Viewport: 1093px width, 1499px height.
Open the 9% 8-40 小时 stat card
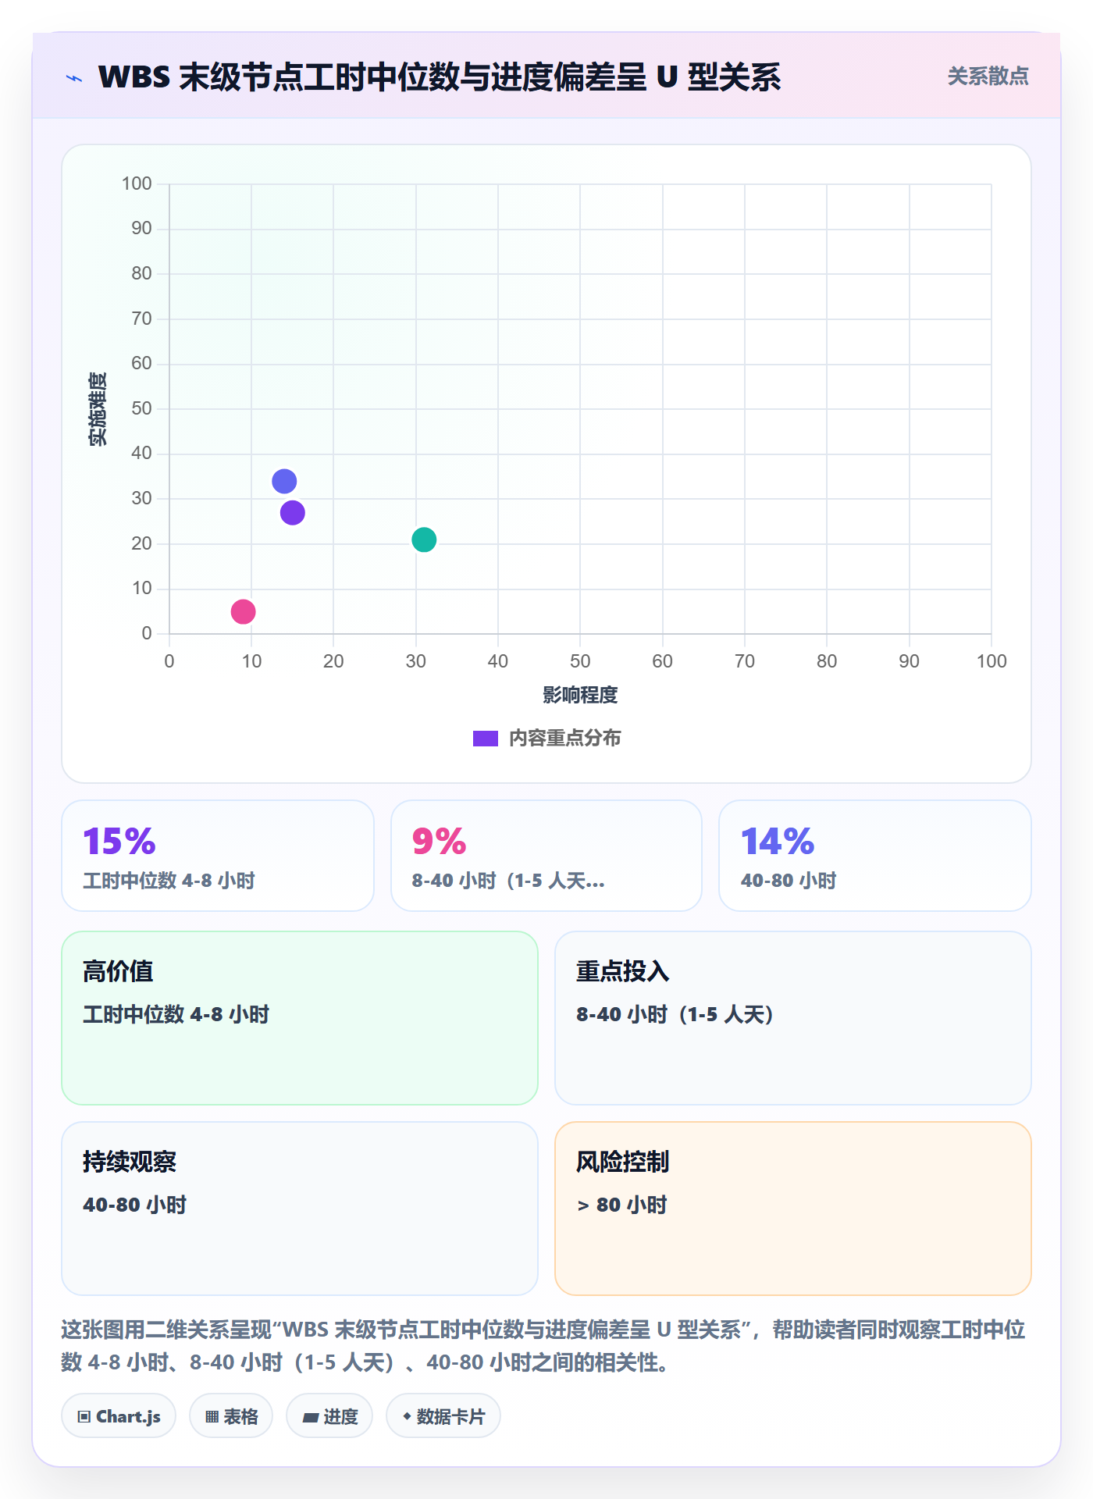point(546,856)
